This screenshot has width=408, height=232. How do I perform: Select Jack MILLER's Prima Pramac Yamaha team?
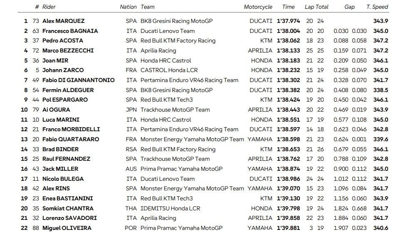pyautogui.click(x=181, y=169)
